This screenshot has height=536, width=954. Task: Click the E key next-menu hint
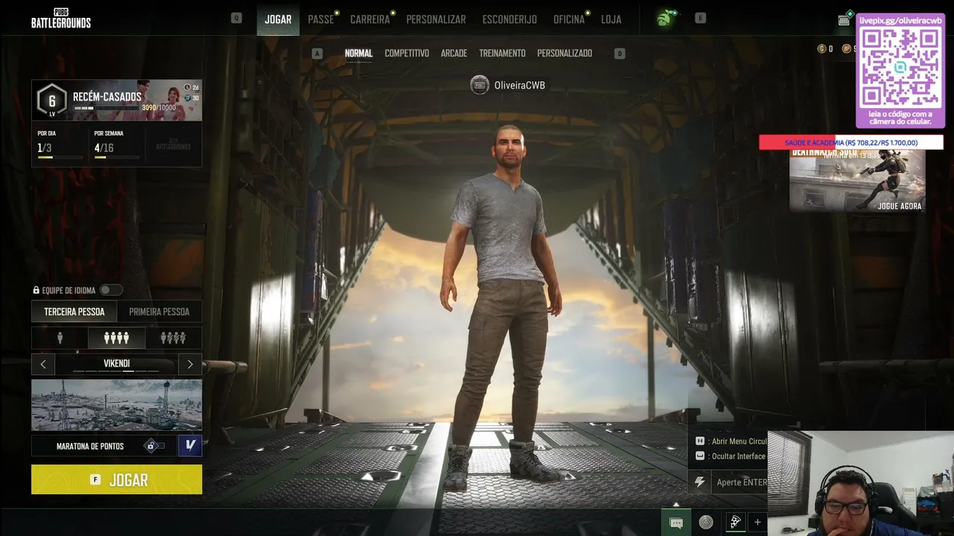point(700,18)
